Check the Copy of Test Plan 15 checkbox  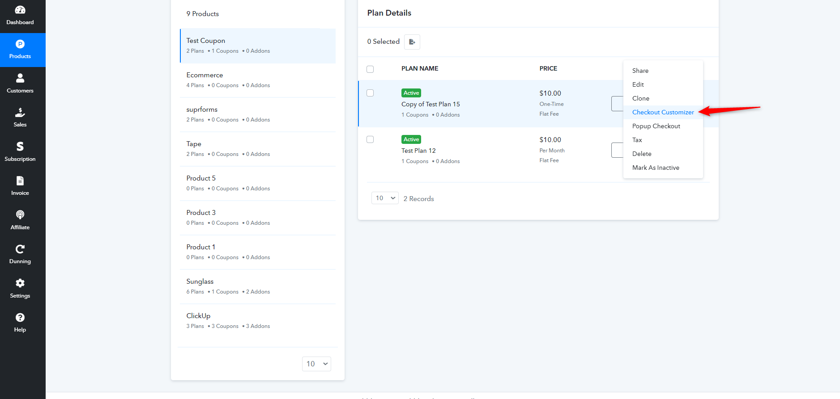point(370,93)
